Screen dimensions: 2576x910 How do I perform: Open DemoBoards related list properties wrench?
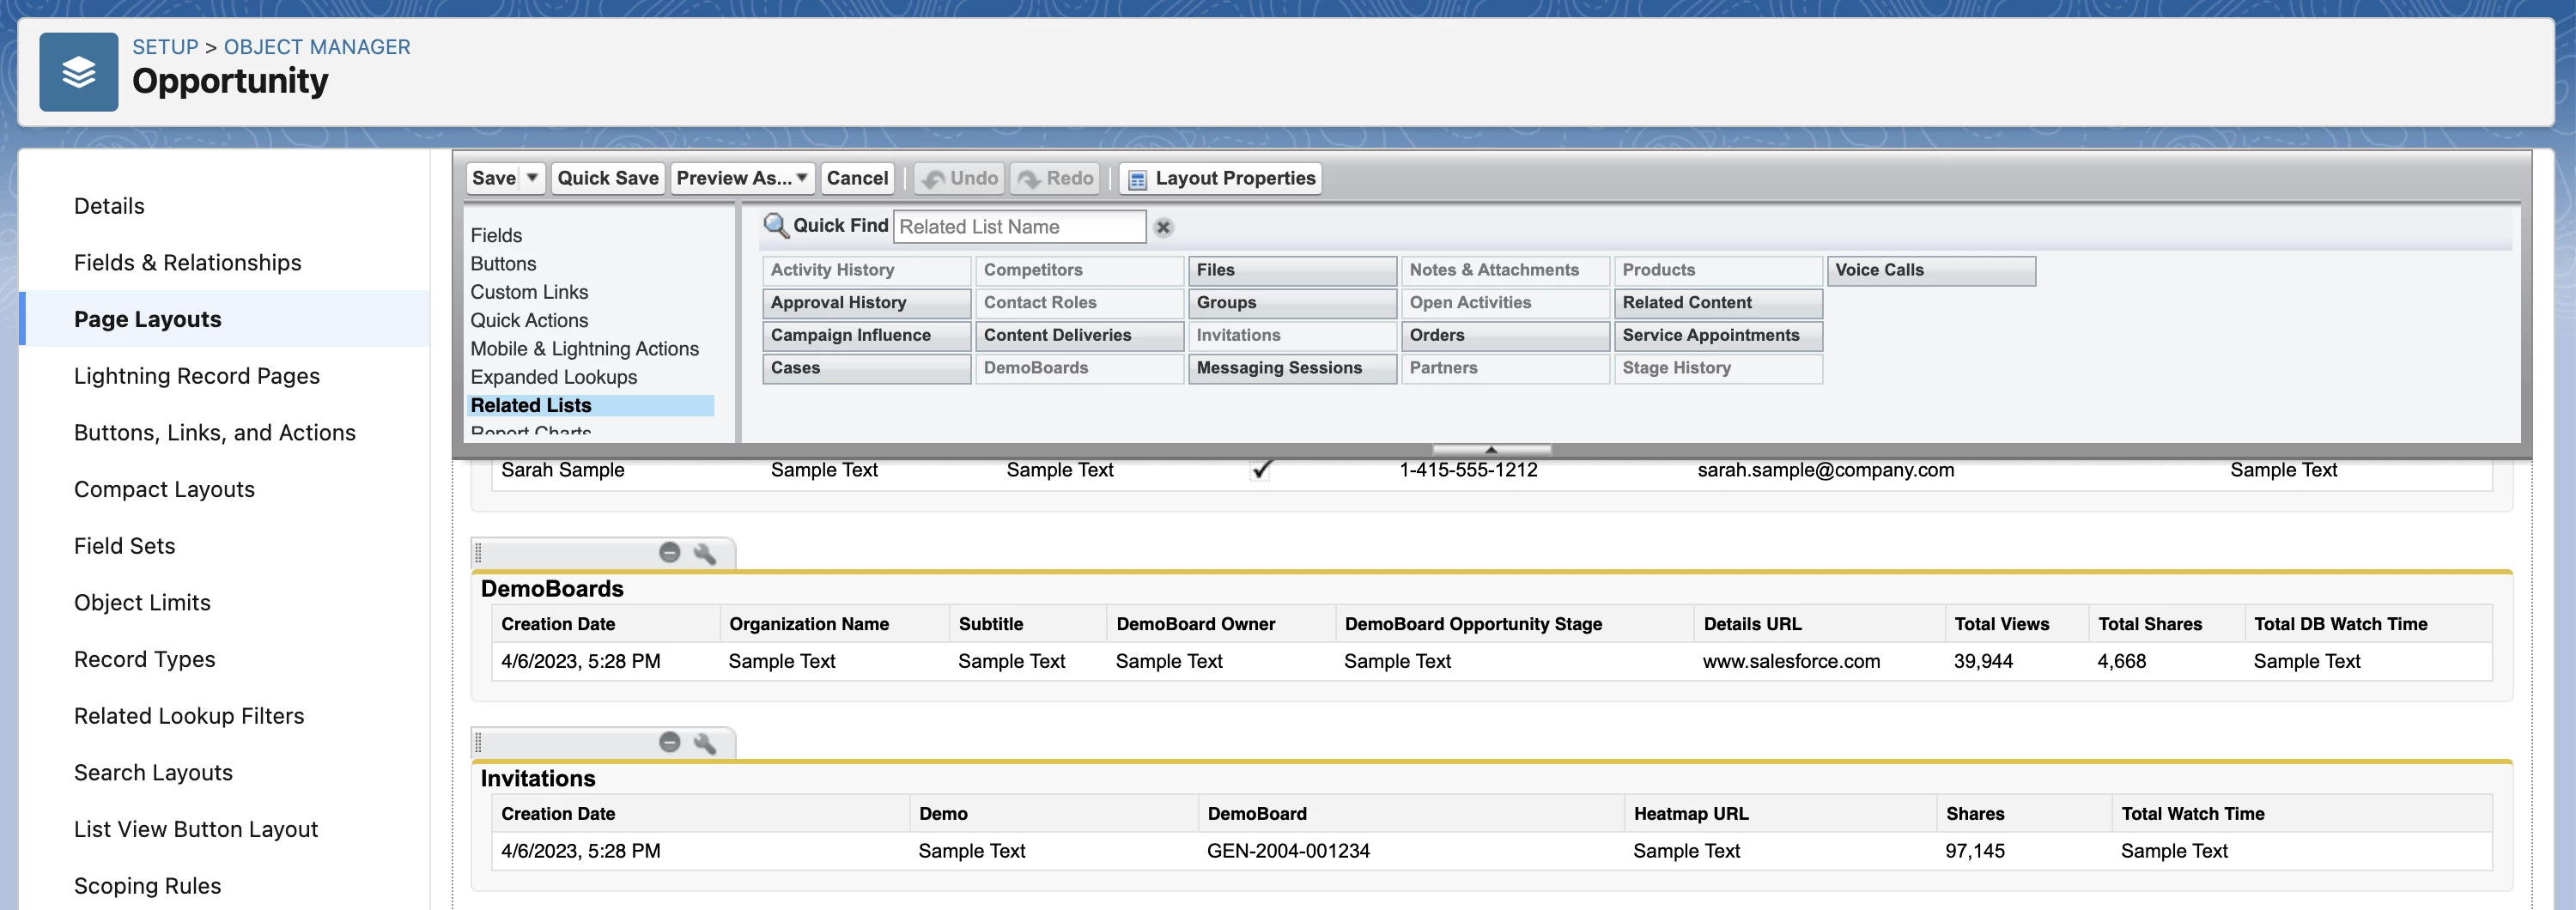pyautogui.click(x=705, y=553)
